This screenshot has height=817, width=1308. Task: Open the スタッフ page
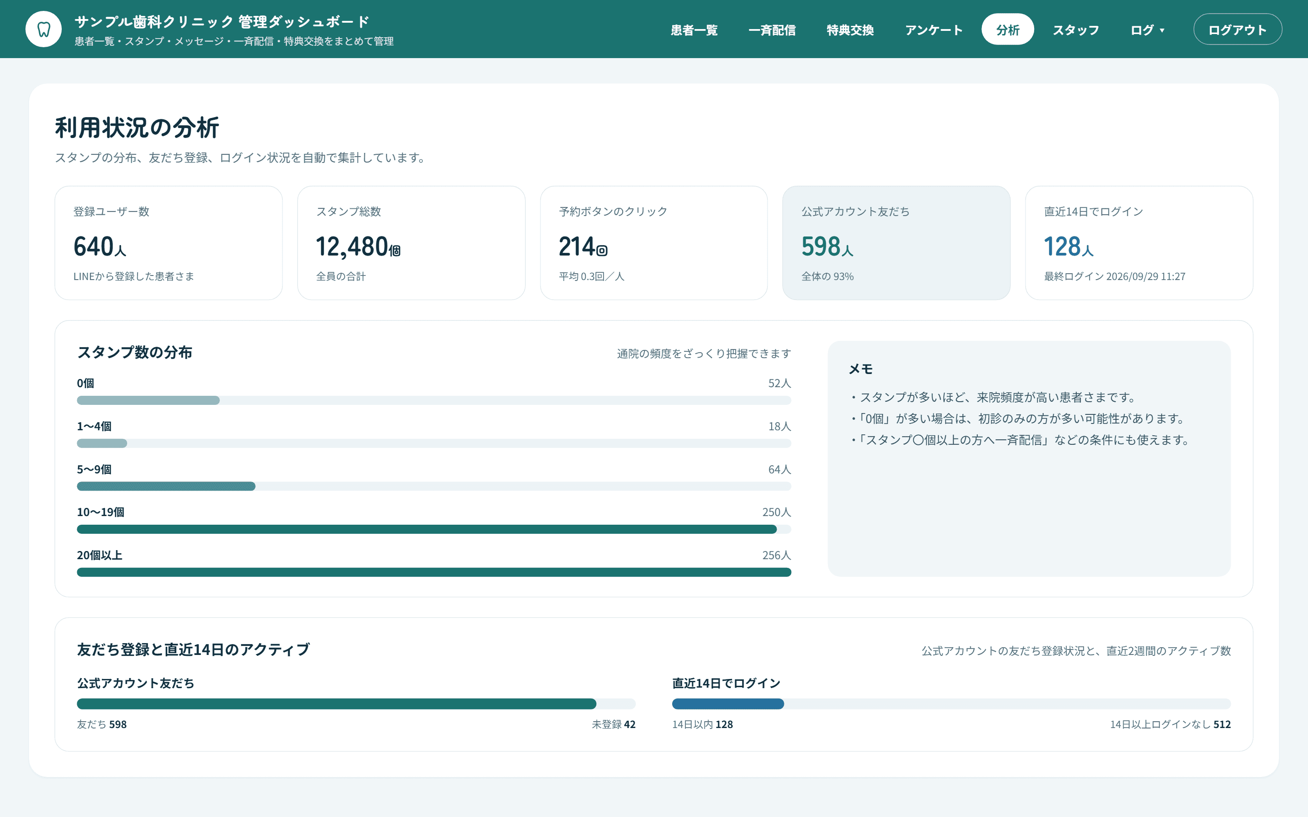tap(1075, 30)
